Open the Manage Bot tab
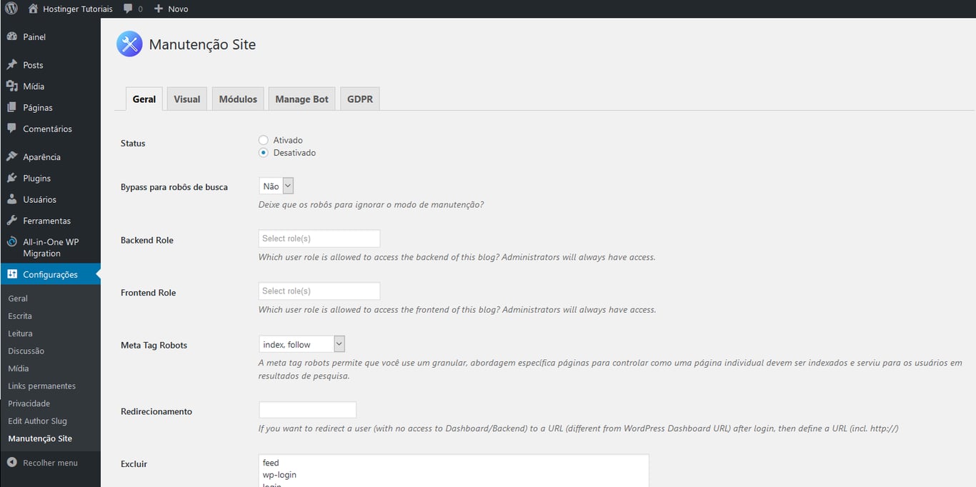The height and width of the screenshot is (487, 976). pos(302,99)
